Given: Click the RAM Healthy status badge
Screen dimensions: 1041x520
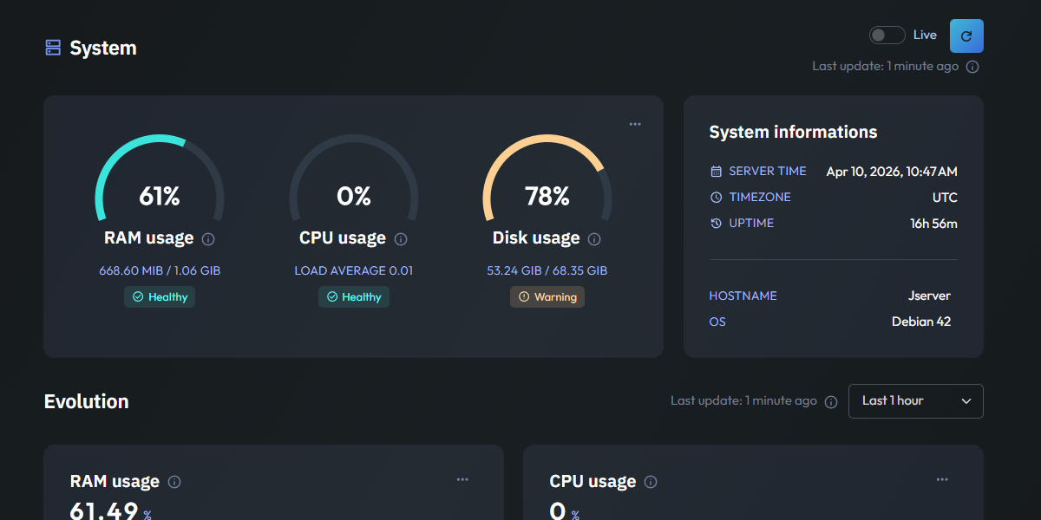Looking at the screenshot, I should (x=160, y=296).
